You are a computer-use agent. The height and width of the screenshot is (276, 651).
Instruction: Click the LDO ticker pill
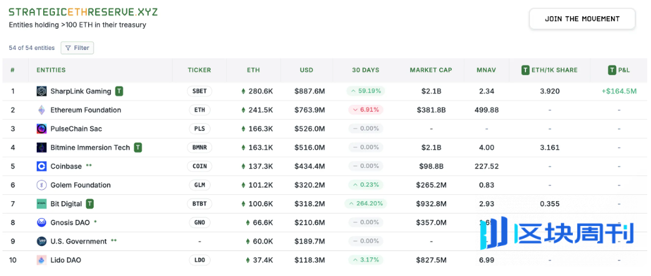point(199,260)
